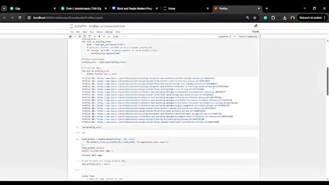Close the Home browser tab

click(208, 8)
